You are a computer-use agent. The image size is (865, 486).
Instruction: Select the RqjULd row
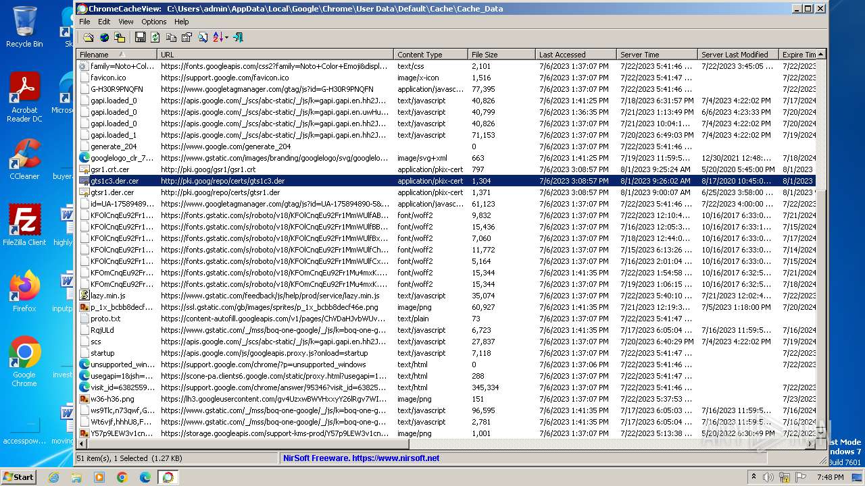coord(446,330)
